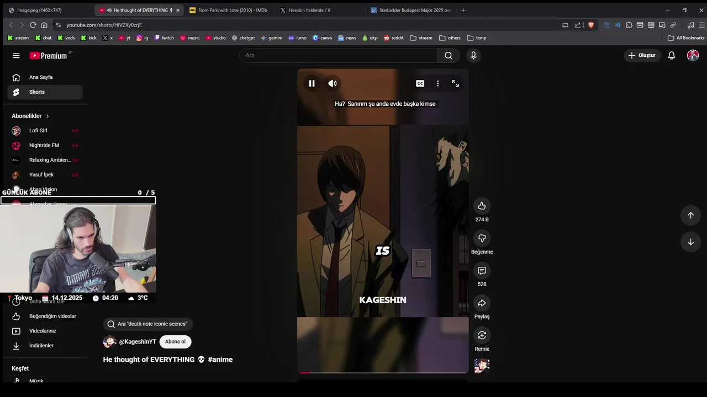707x397 pixels.
Task: Pause the Shorts video
Action: (312, 83)
